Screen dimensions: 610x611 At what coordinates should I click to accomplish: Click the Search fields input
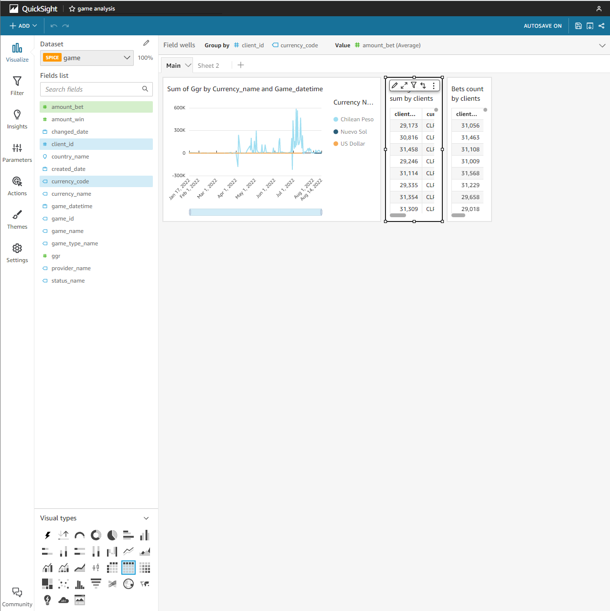tap(96, 89)
